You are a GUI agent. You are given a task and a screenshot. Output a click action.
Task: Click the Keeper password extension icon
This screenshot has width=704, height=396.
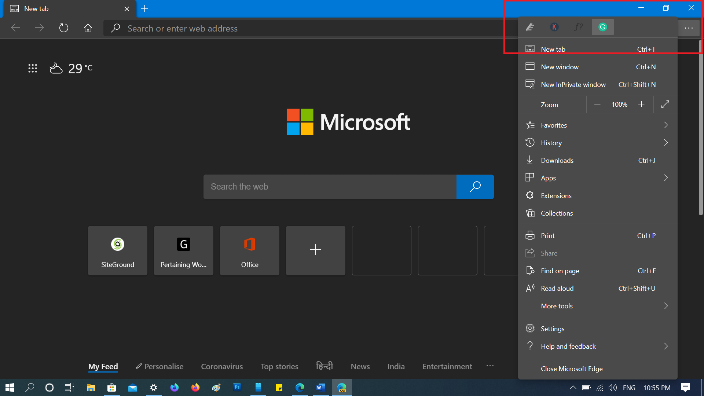[x=554, y=27]
